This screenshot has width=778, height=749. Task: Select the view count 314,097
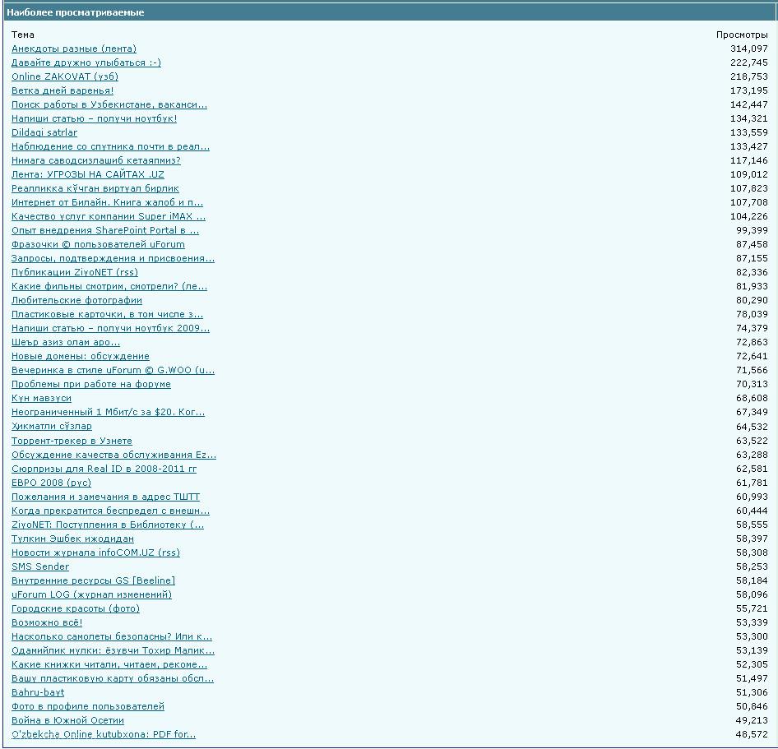[x=748, y=49]
